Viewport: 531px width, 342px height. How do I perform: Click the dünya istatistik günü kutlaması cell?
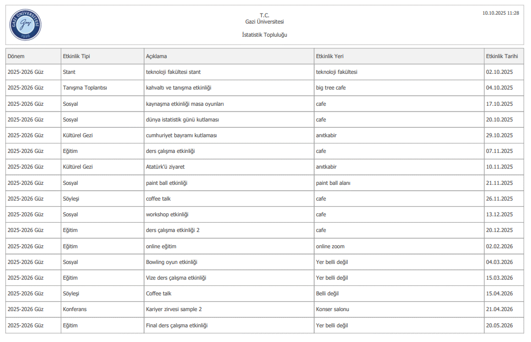182,119
